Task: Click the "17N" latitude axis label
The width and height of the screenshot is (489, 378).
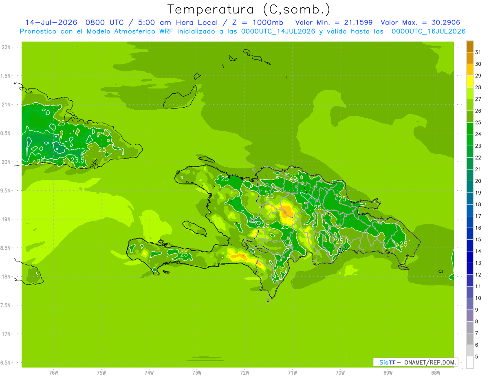Action: click(7, 334)
